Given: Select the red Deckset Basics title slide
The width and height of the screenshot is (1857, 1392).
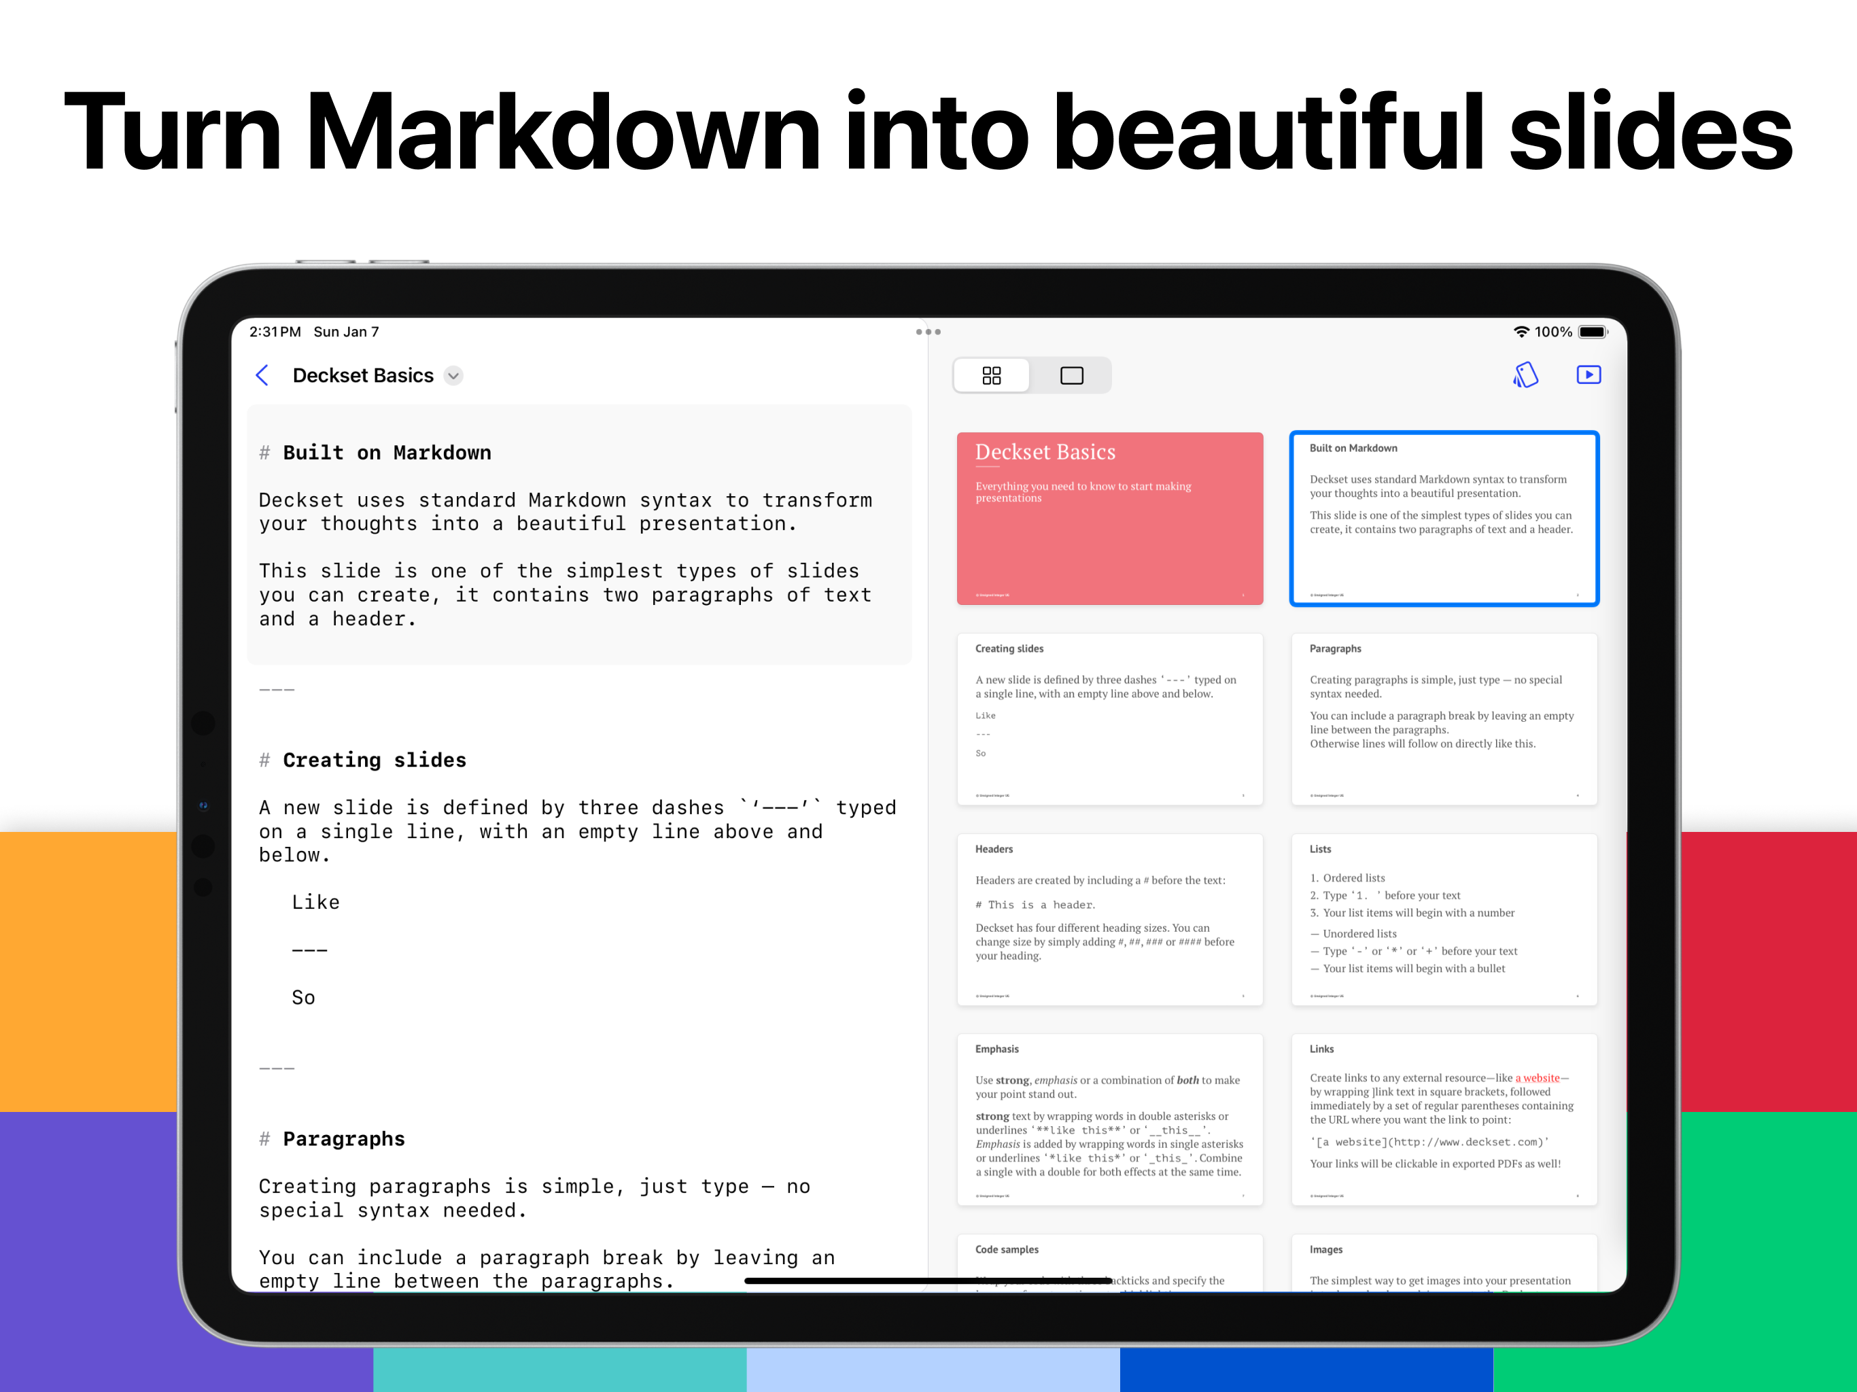Looking at the screenshot, I should (x=1110, y=518).
